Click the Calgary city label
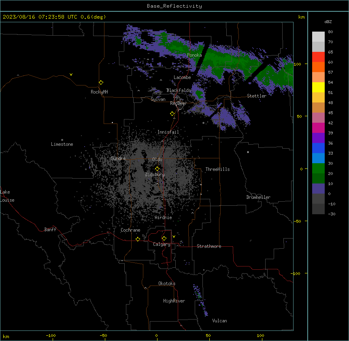This screenshot has height=341, width=349. pos(162,244)
